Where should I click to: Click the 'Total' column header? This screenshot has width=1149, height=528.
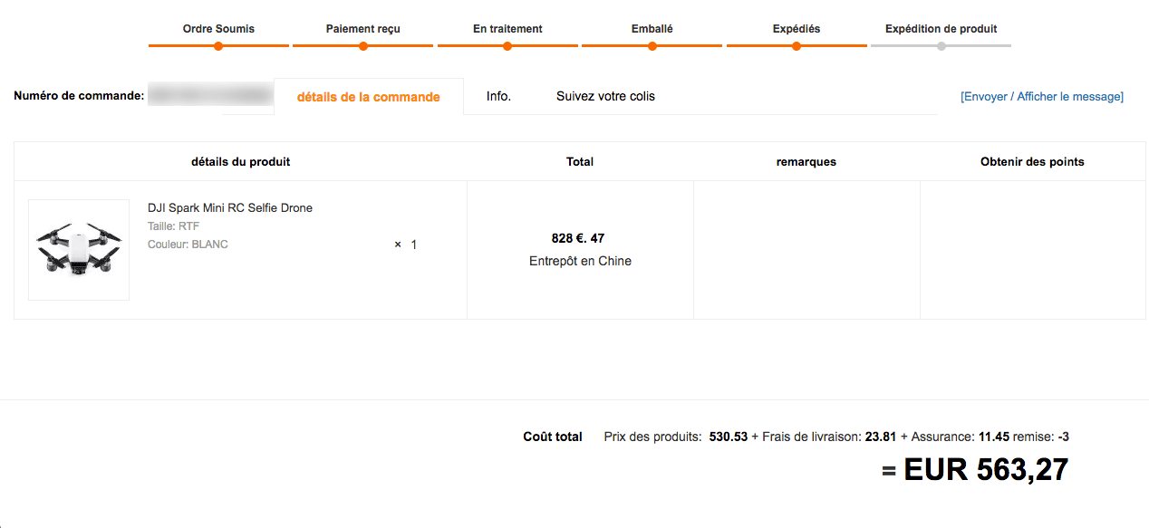click(x=580, y=162)
